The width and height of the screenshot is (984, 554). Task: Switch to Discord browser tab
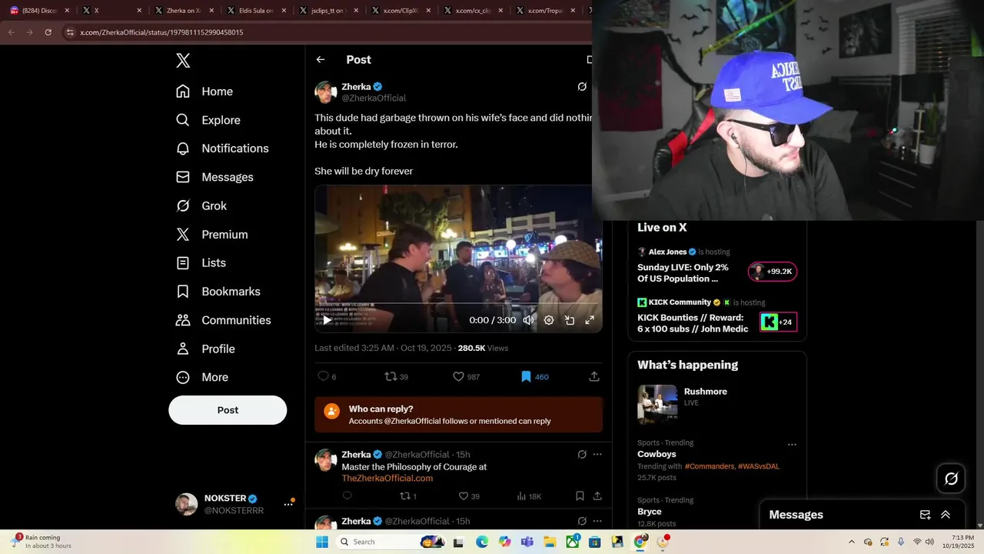coord(38,11)
